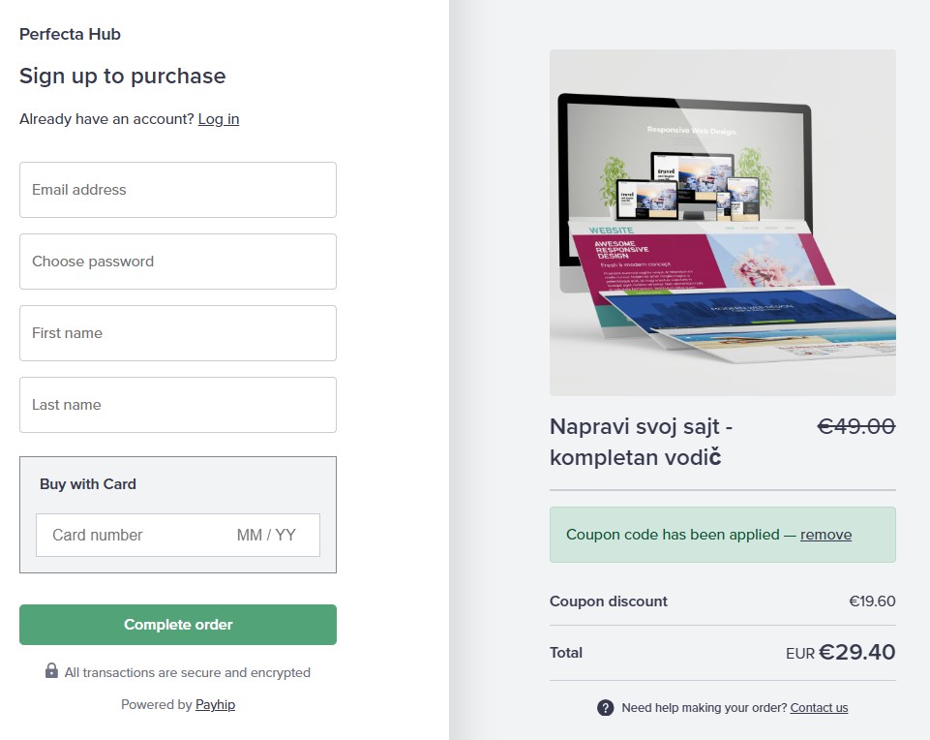Click the Buy with Card heading
The width and height of the screenshot is (930, 740).
tap(88, 484)
